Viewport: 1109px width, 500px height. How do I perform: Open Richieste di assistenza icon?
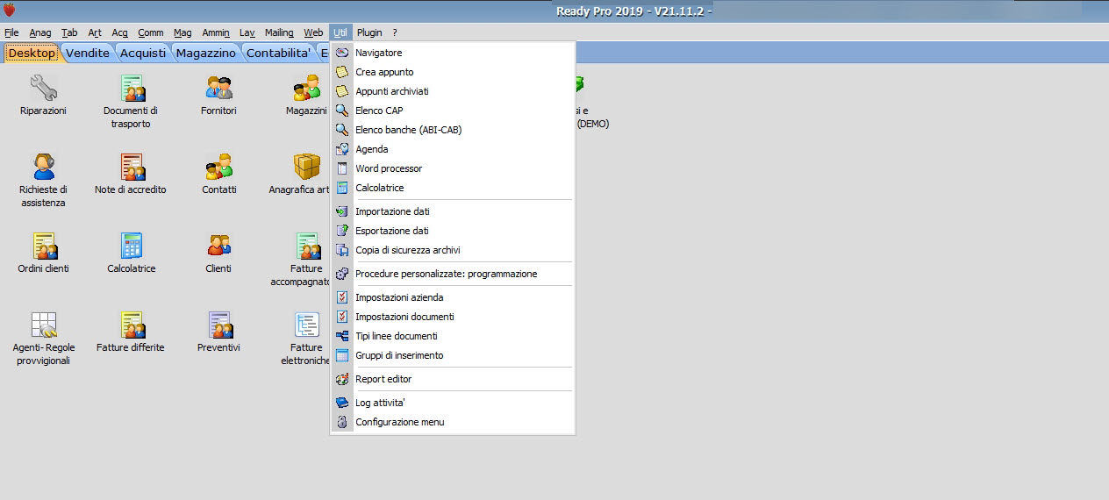[x=43, y=167]
